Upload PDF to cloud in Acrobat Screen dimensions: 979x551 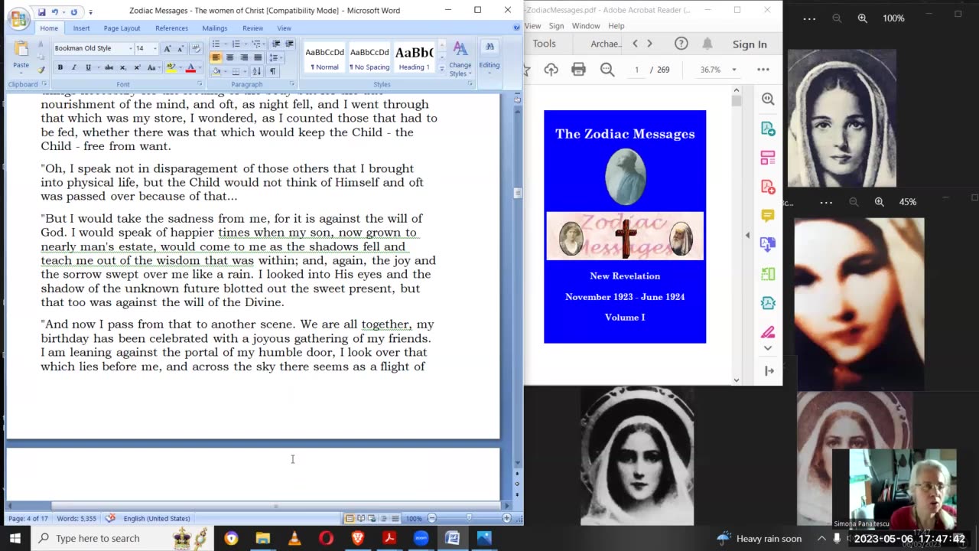(551, 70)
